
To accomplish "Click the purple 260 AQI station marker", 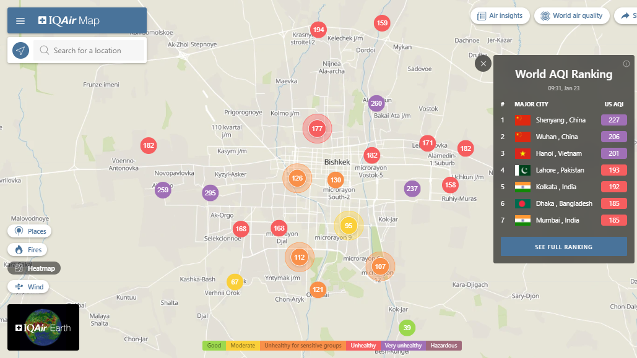I will pos(376,103).
